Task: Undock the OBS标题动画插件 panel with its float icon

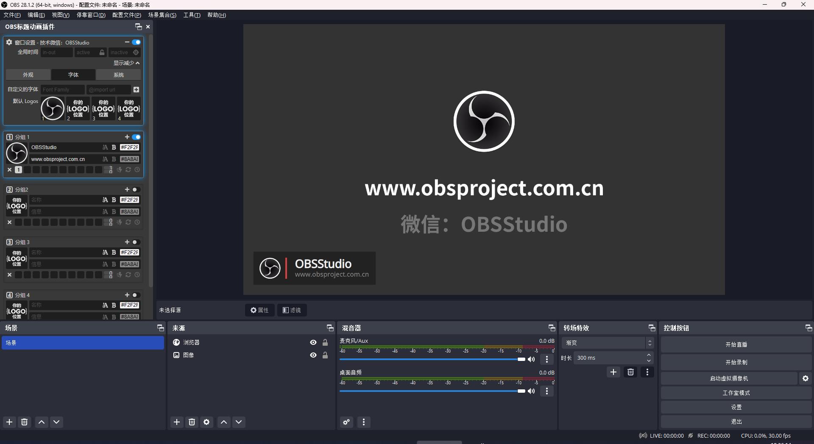Action: click(138, 27)
